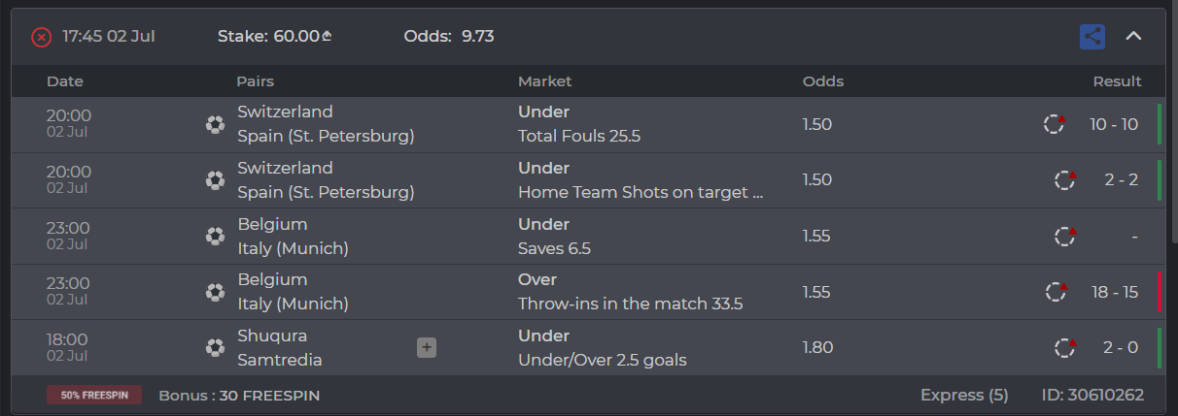Screen dimensions: 1178x416
Task: Click the Express (5) label
Action: [964, 395]
